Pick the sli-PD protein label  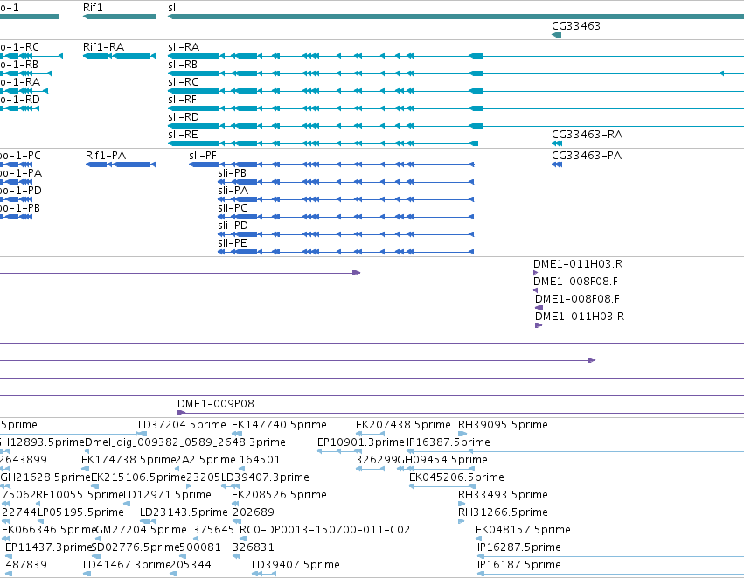pyautogui.click(x=233, y=226)
